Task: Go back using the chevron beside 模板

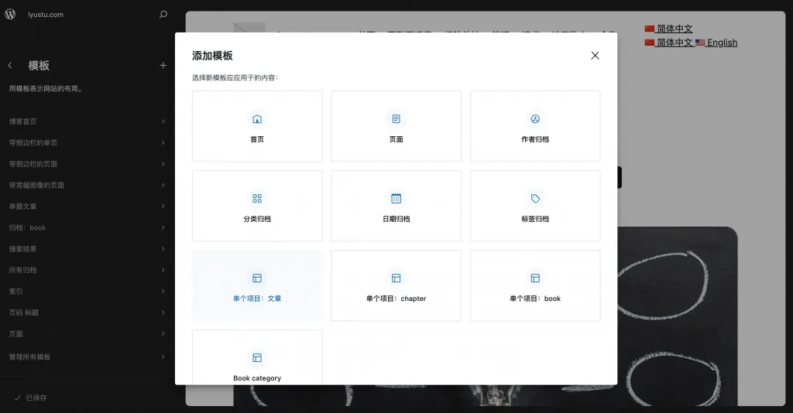Action: pos(10,66)
